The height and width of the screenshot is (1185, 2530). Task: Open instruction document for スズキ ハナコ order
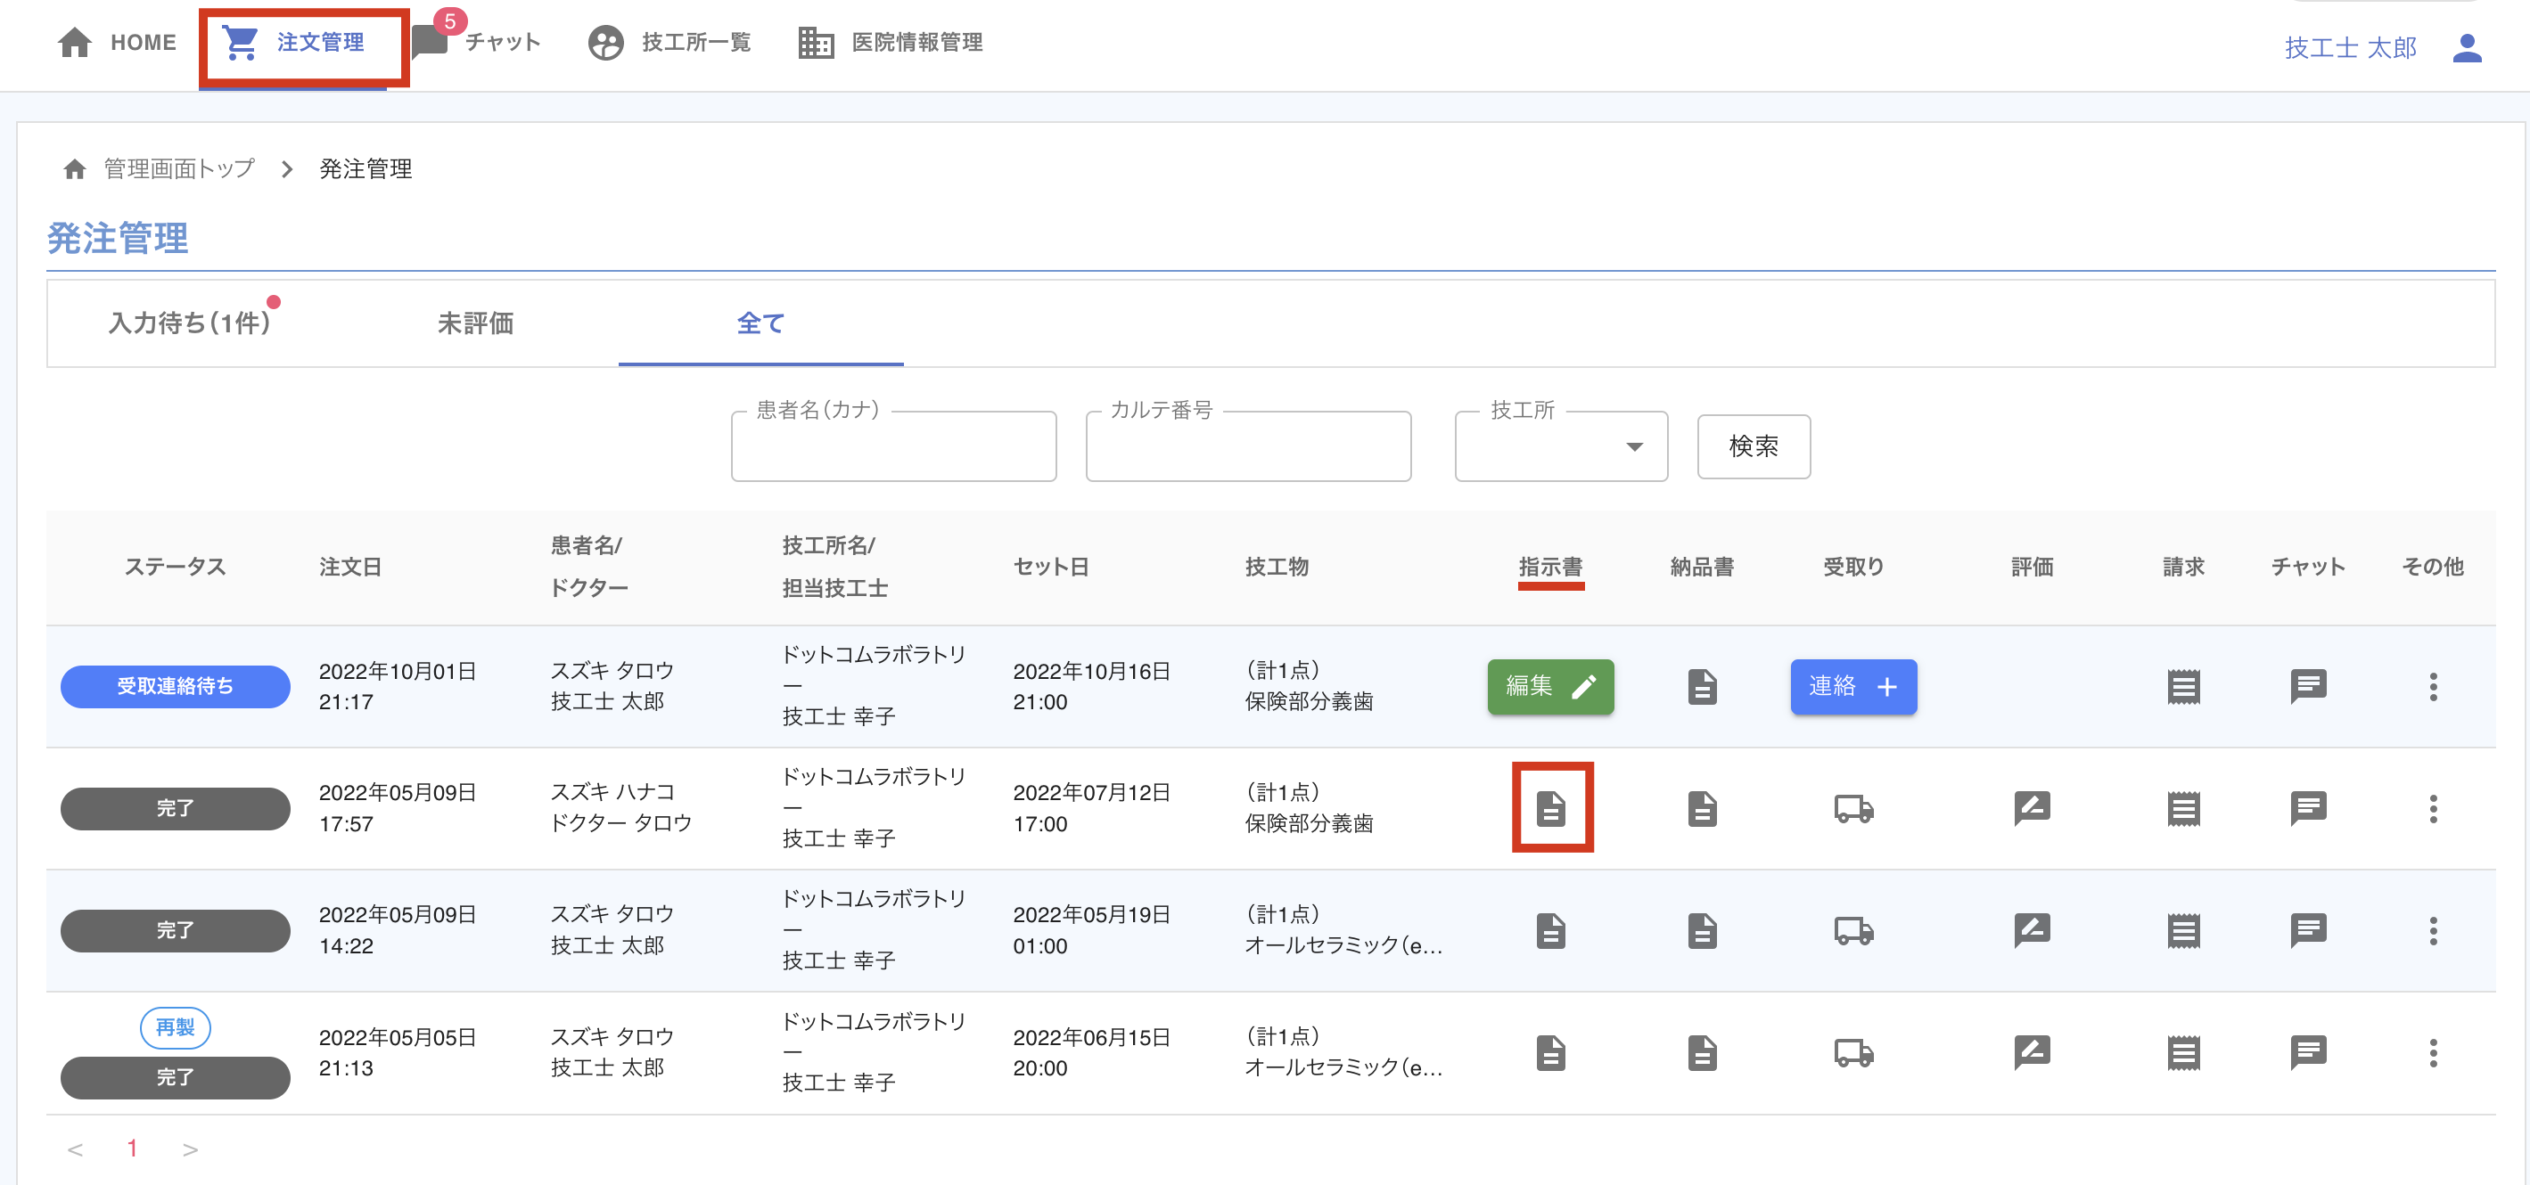(1551, 808)
